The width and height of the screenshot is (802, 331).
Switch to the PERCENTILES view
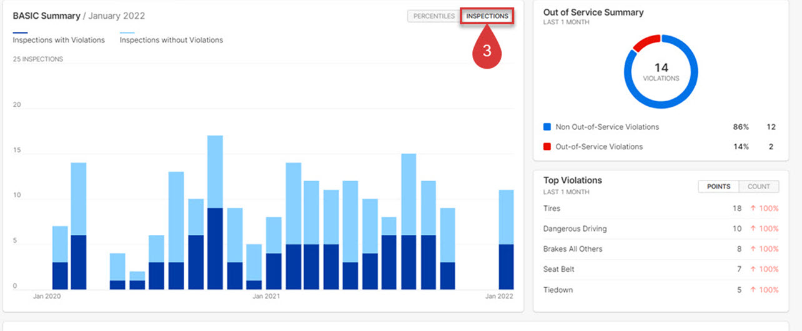[x=433, y=16]
